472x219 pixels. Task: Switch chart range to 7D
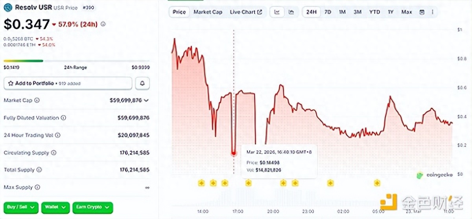[x=328, y=12]
